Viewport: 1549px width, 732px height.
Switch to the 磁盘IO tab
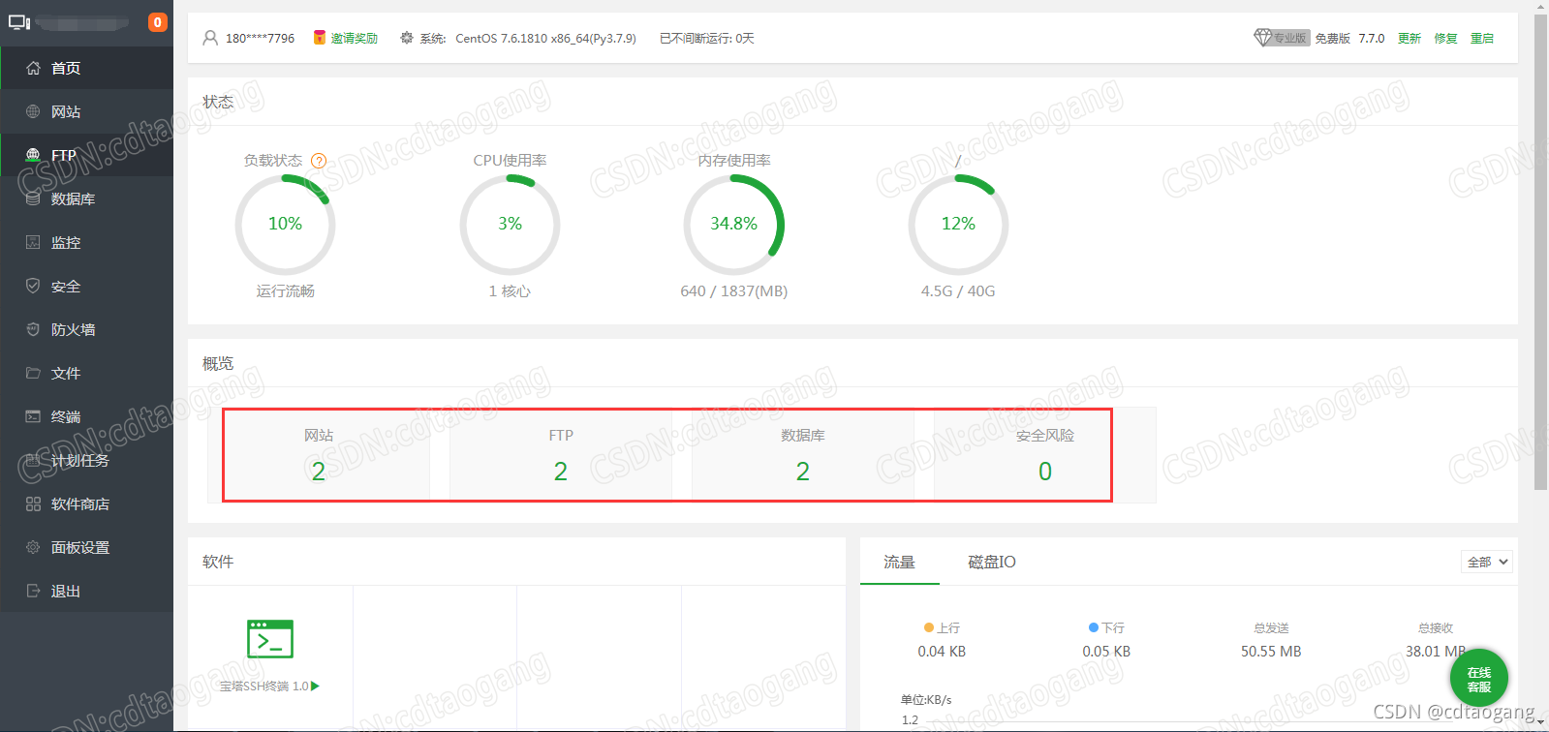(x=992, y=562)
